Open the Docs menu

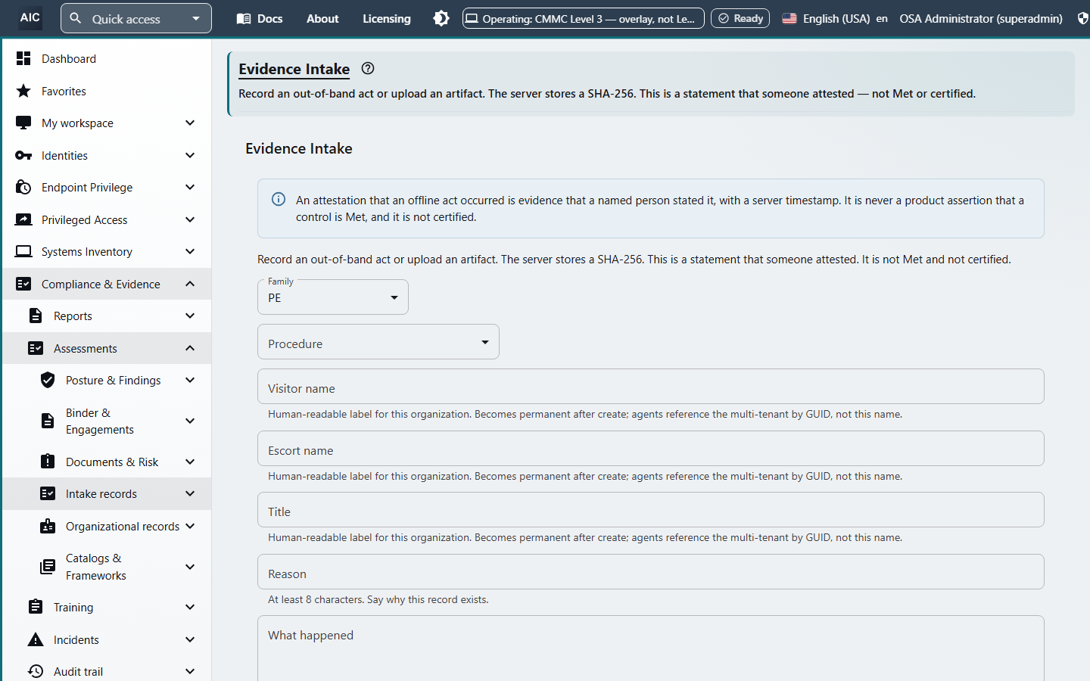[x=260, y=18]
